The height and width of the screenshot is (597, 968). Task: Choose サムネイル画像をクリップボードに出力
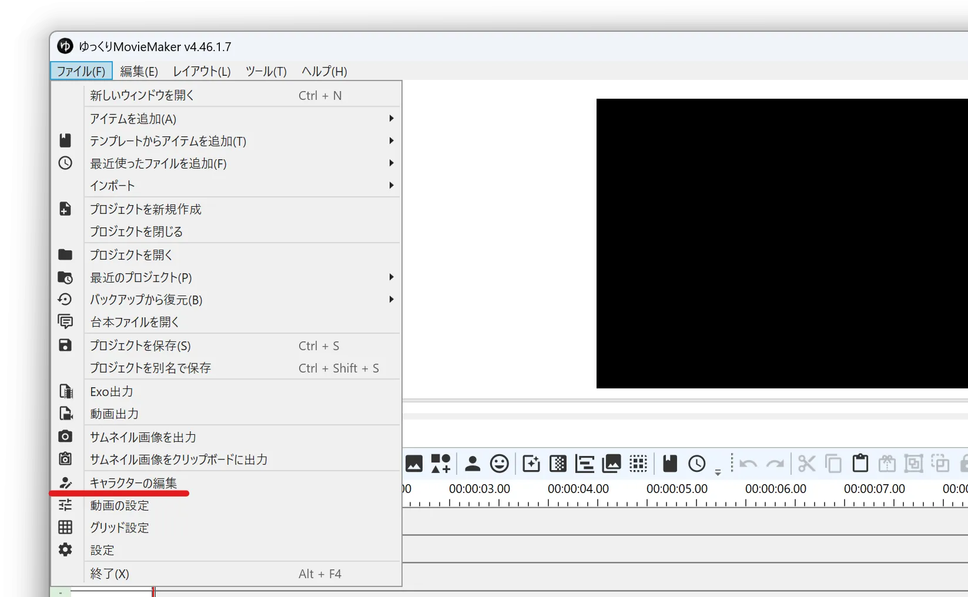[x=226, y=460]
